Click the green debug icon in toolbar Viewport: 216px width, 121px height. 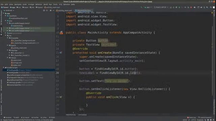click(179, 7)
